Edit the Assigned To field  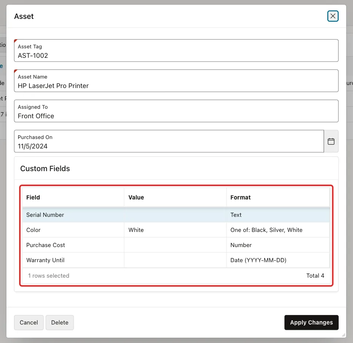click(x=176, y=111)
